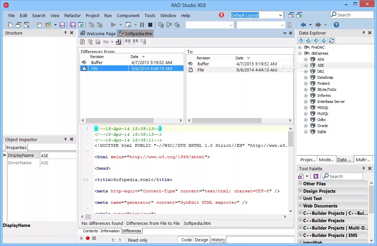The image size is (377, 246).
Task: Switch to the Welcome Page tab
Action: (x=98, y=34)
